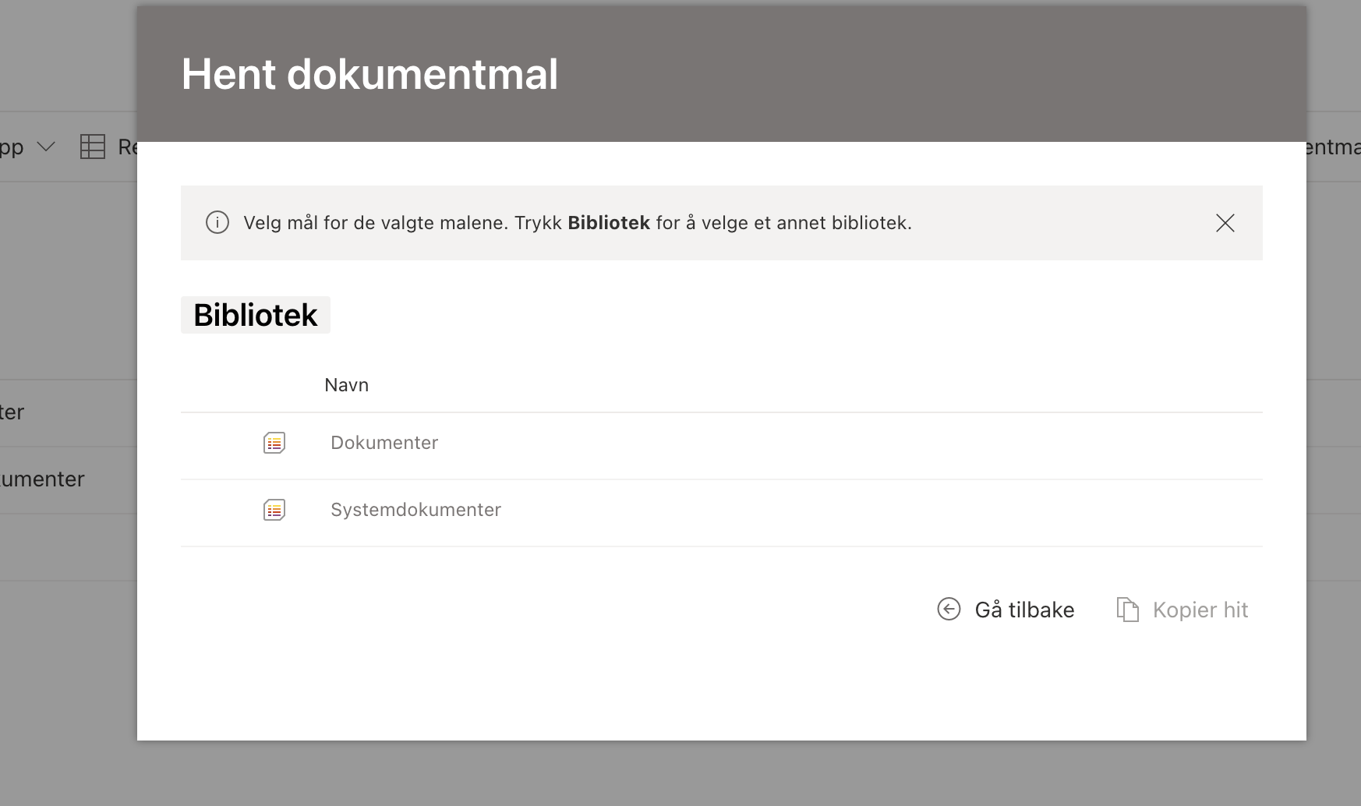Click Kopier hit button
Viewport: 1361px width, 806px height.
1182,610
